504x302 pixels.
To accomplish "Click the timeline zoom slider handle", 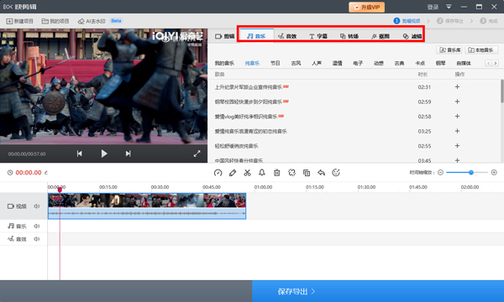I will coord(471,172).
